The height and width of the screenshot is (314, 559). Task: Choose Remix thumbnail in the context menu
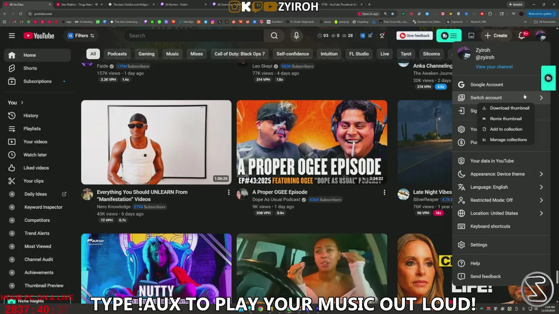(506, 119)
